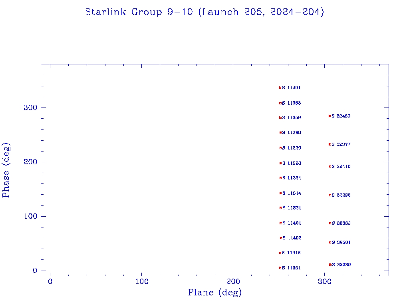Click the label "S 11328"
Screen dimensions: 409x307
click(x=292, y=163)
